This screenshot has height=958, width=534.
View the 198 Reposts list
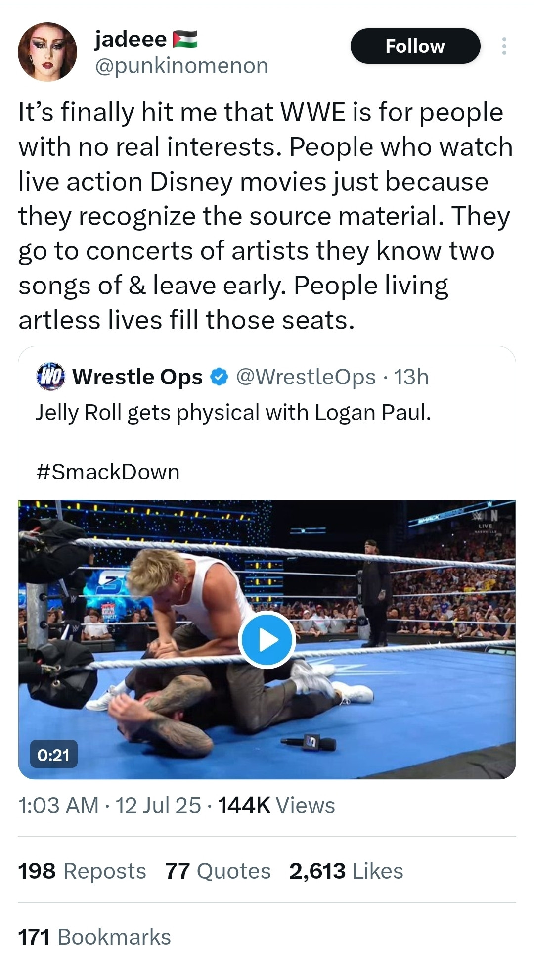point(82,871)
